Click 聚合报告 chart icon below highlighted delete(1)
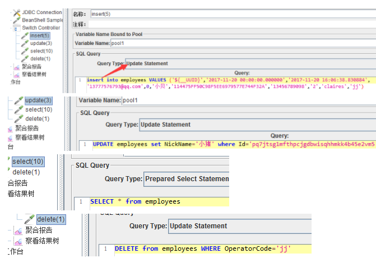This screenshot has width=376, height=267. 18,231
